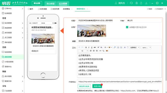Click the undo icon in the editor toolbar

pos(79,48)
